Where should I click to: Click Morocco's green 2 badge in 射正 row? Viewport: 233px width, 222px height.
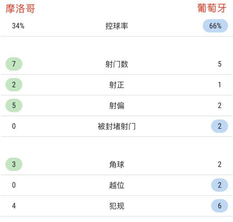(14, 85)
